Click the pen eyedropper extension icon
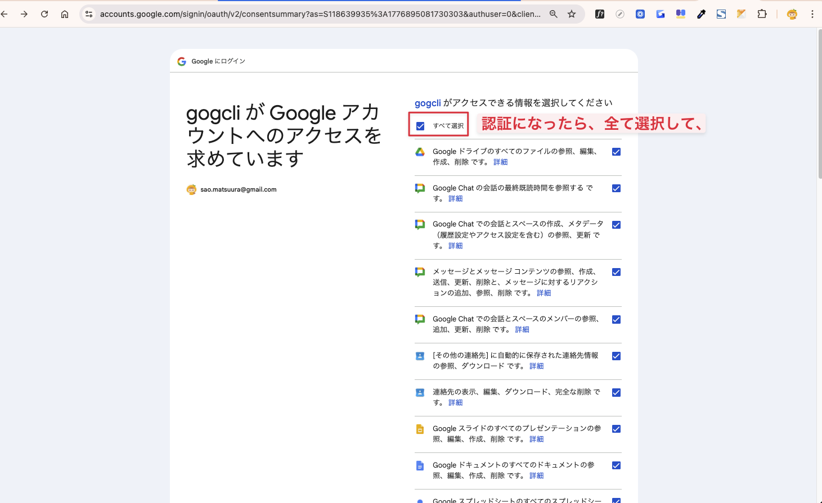The width and height of the screenshot is (822, 503). [701, 14]
